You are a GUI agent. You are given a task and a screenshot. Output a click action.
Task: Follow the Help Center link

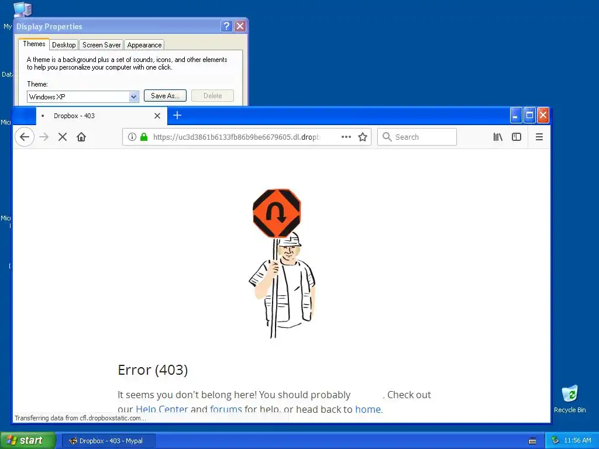162,409
